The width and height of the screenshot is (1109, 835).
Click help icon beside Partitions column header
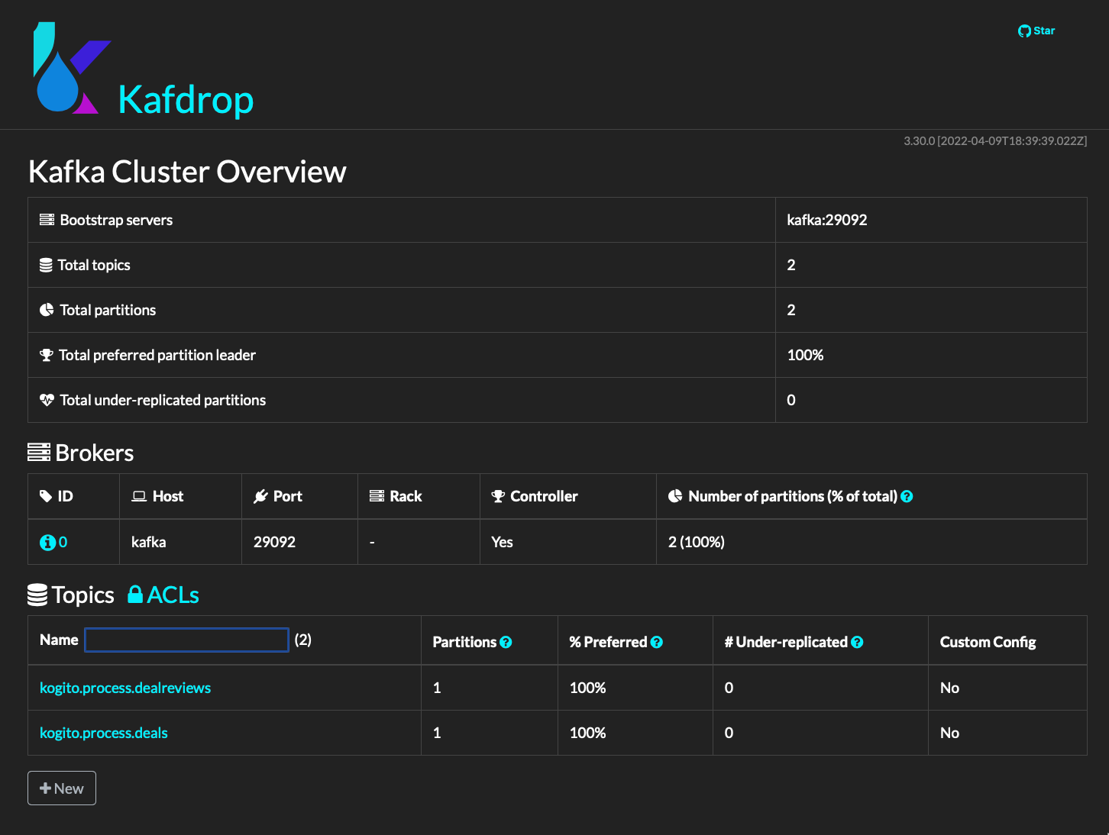click(506, 643)
